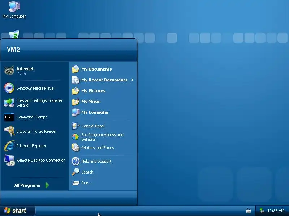Open the Control Panel icon
Viewport: 289px width, 216px height.
coord(76,126)
